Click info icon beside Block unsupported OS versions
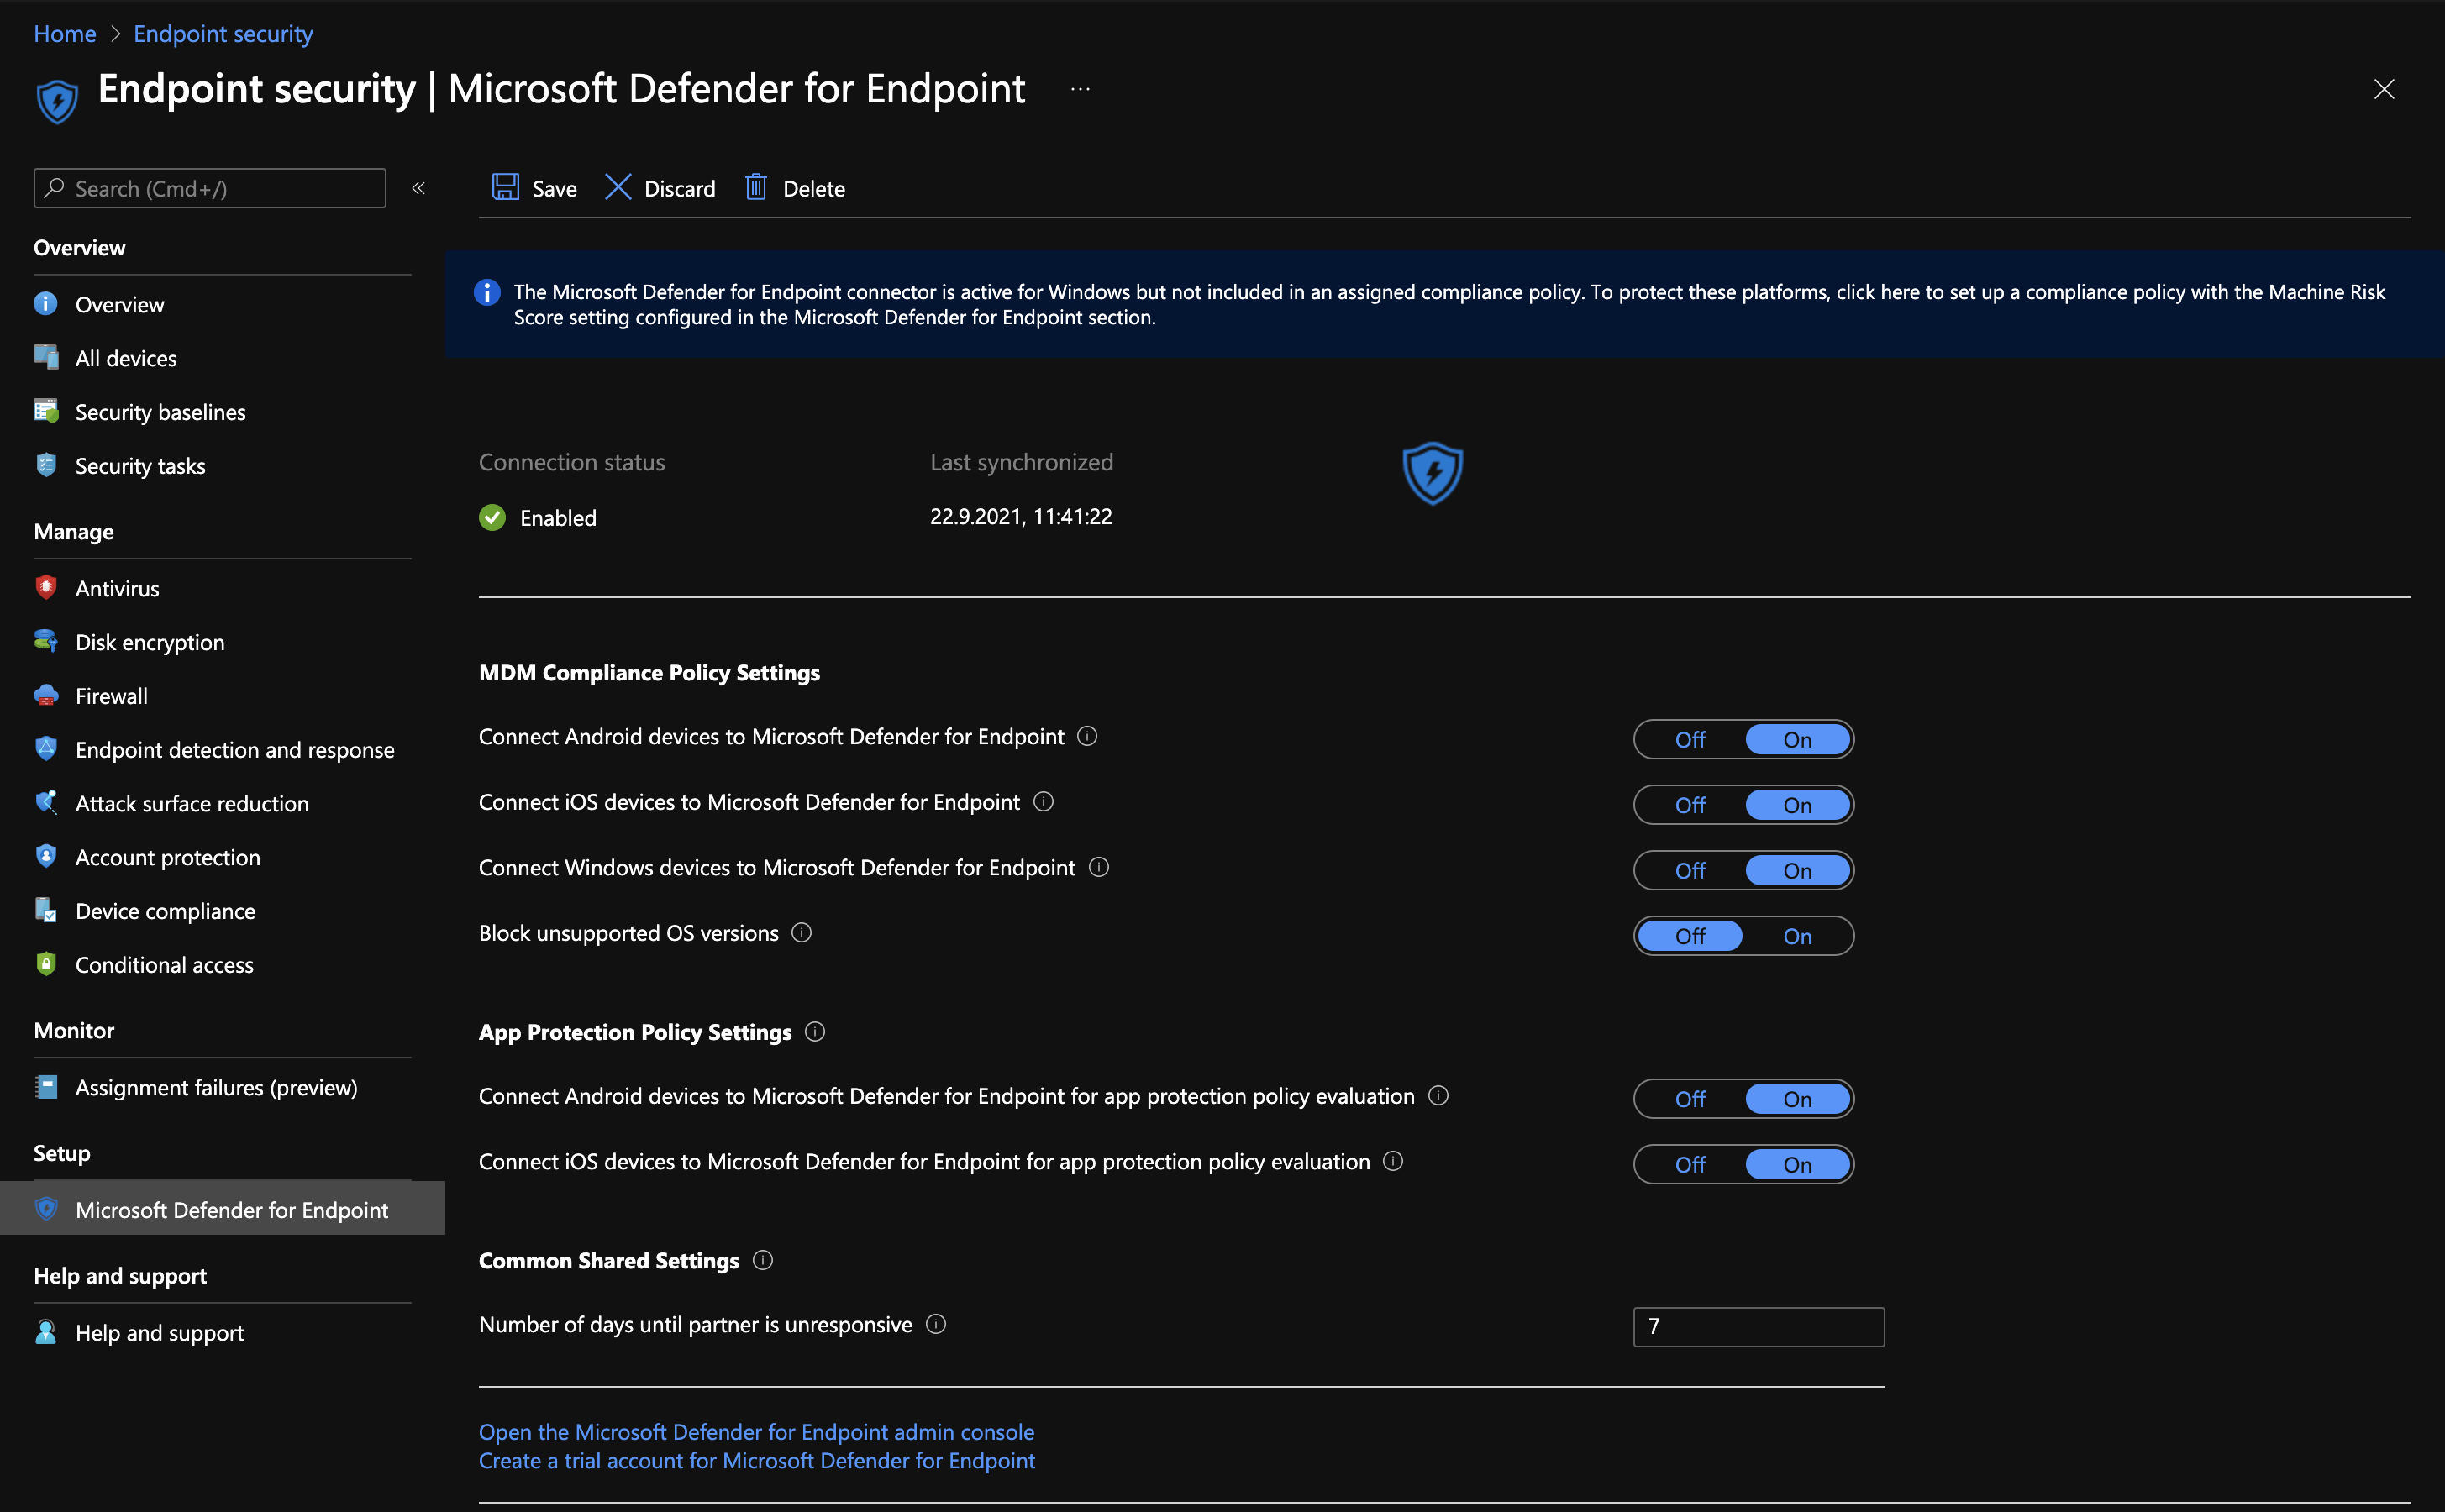Viewport: 2445px width, 1512px height. [801, 933]
